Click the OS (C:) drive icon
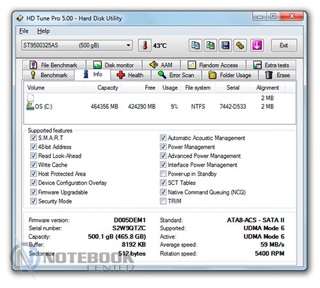The height and width of the screenshot is (288, 320). point(30,106)
